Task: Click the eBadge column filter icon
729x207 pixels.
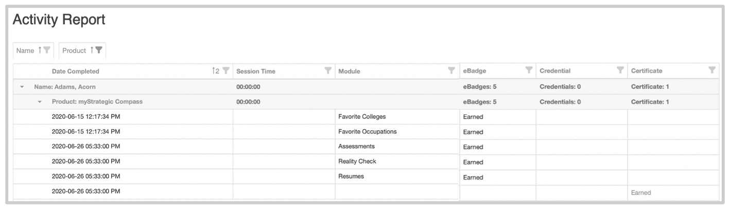Action: point(528,70)
